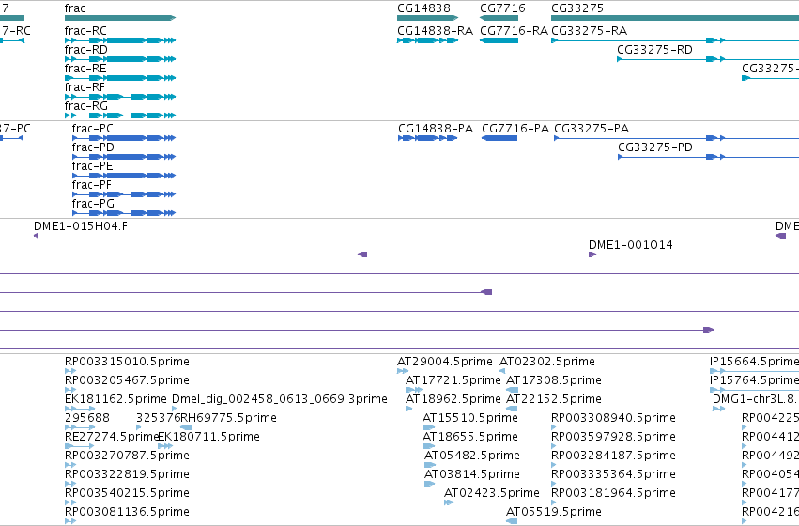Select transcript frac-RE

120,78
